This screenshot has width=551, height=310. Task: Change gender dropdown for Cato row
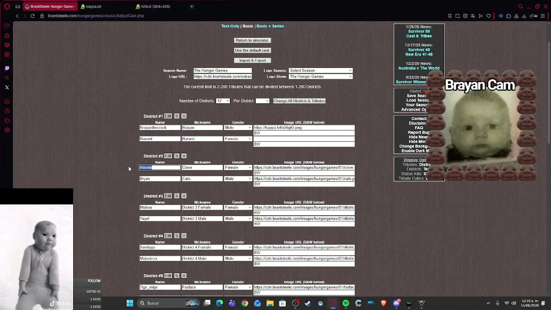[238, 179]
